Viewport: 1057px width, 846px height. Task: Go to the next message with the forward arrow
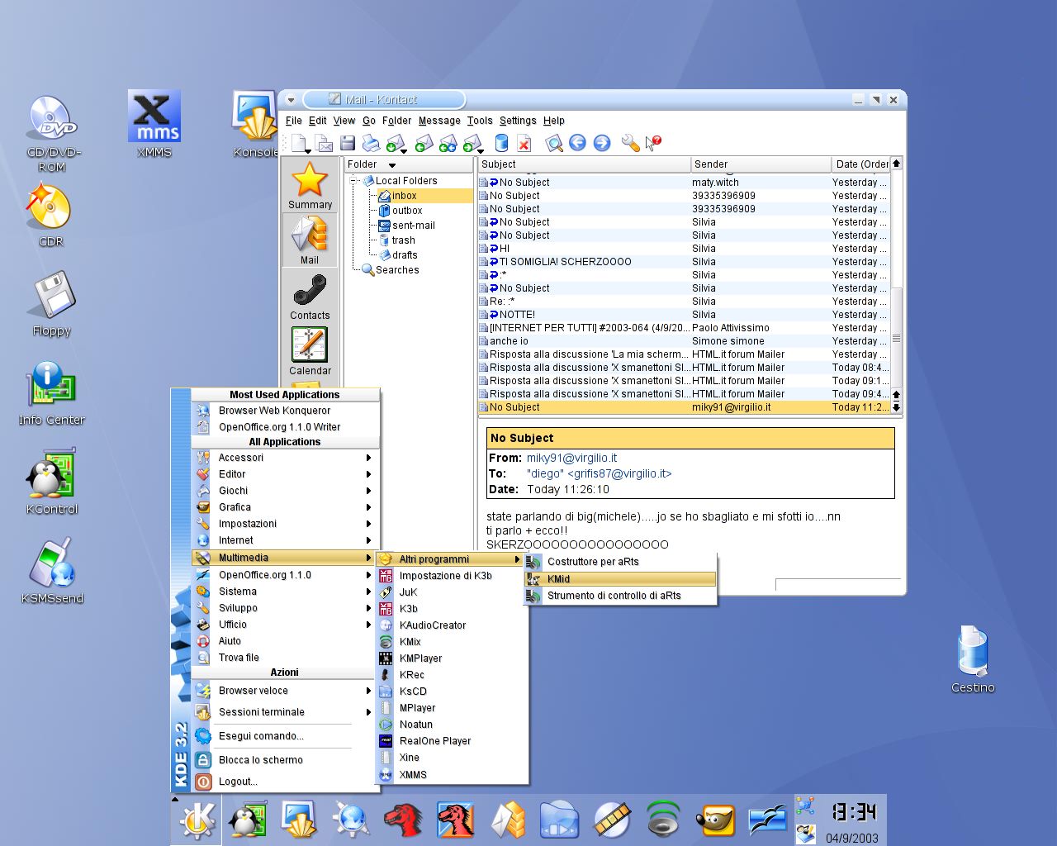pos(602,143)
